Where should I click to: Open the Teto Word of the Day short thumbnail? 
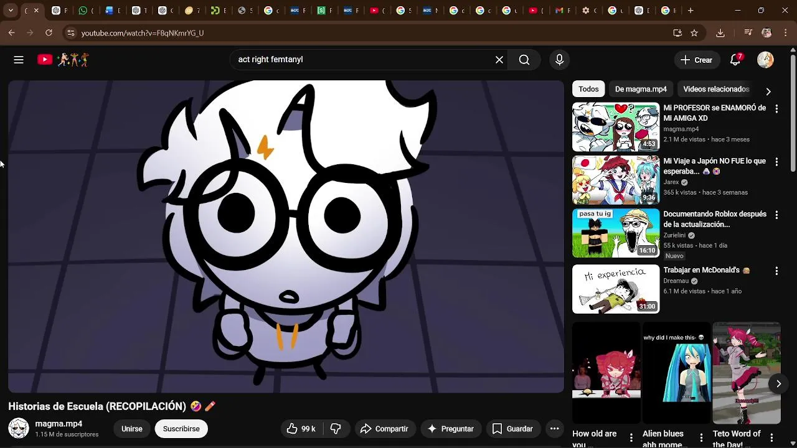[x=746, y=373]
